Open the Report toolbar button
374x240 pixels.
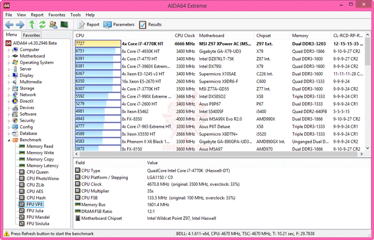(88, 24)
